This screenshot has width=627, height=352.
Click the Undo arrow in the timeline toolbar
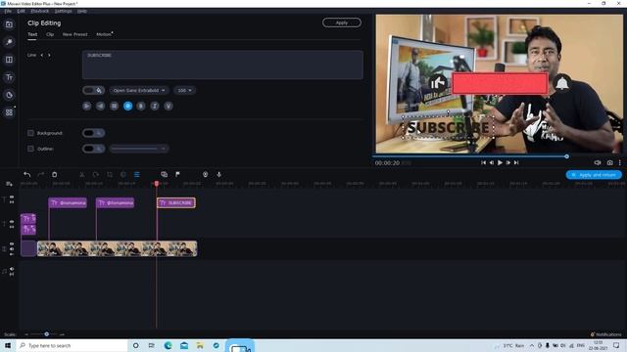pos(26,174)
